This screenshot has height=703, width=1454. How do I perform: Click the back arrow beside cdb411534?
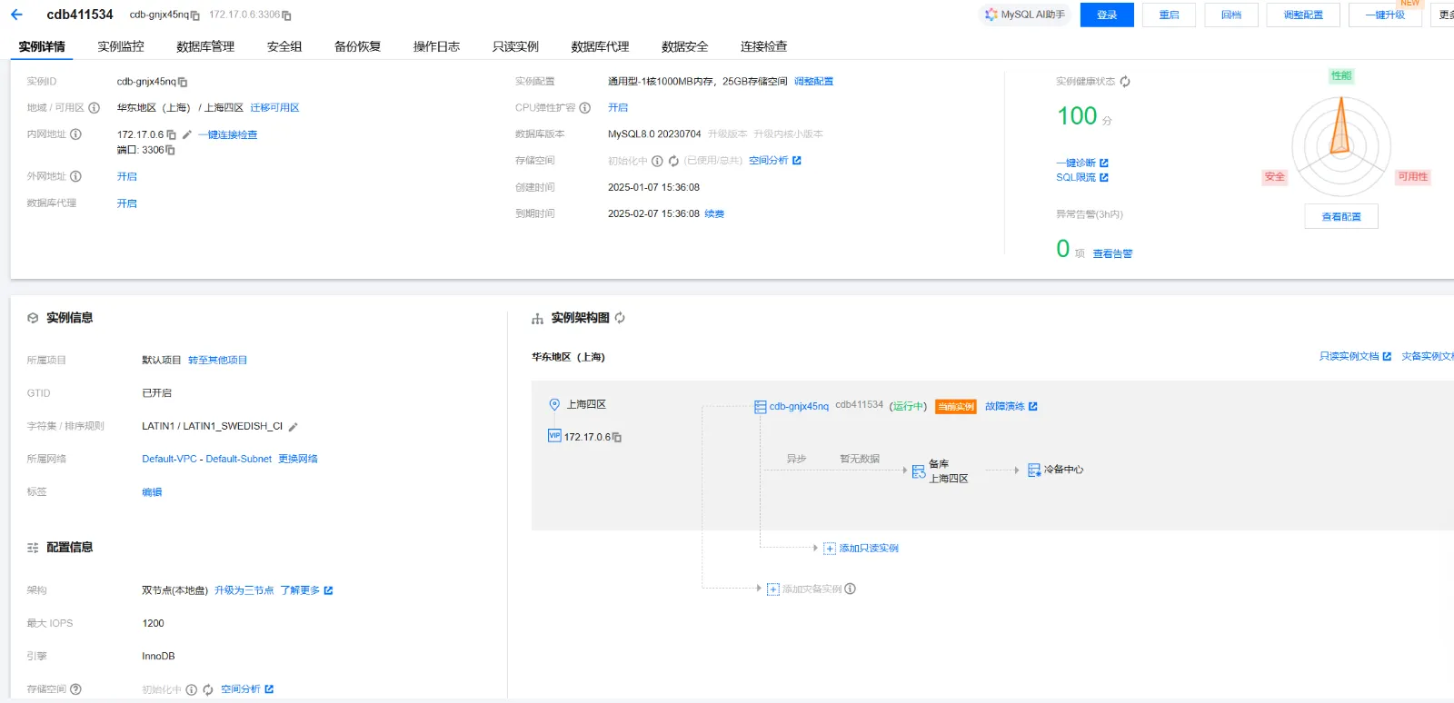(16, 15)
